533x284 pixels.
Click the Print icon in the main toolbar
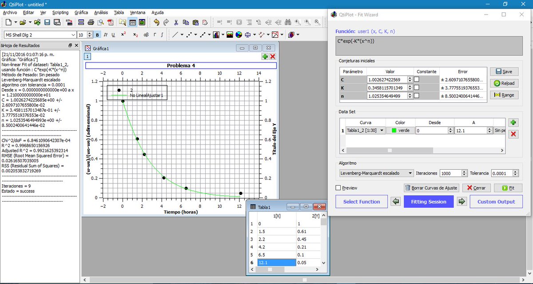click(x=91, y=22)
